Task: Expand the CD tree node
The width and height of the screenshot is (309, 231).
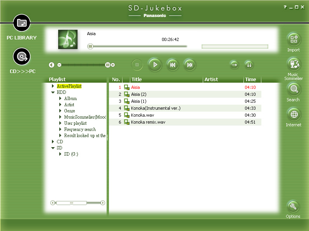Action: pyautogui.click(x=53, y=142)
